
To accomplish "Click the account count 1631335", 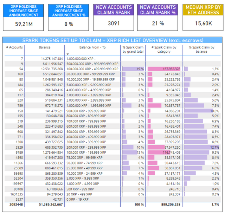I will pos(17,194).
